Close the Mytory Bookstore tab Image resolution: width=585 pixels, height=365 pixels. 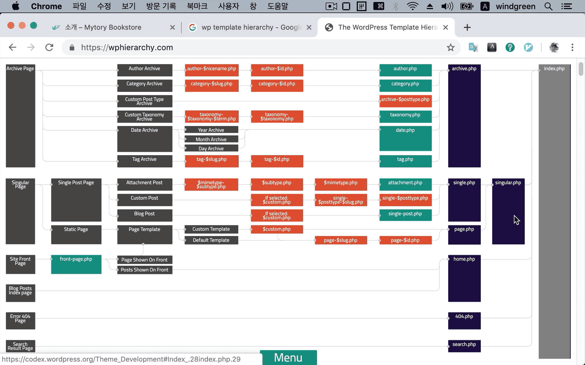coord(172,27)
